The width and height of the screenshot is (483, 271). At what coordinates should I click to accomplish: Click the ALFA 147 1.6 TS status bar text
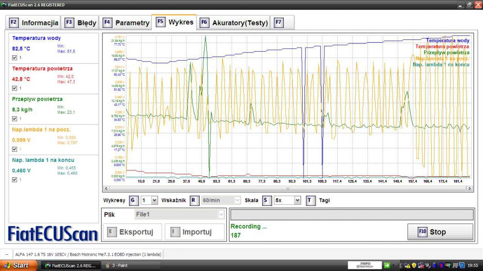88,254
